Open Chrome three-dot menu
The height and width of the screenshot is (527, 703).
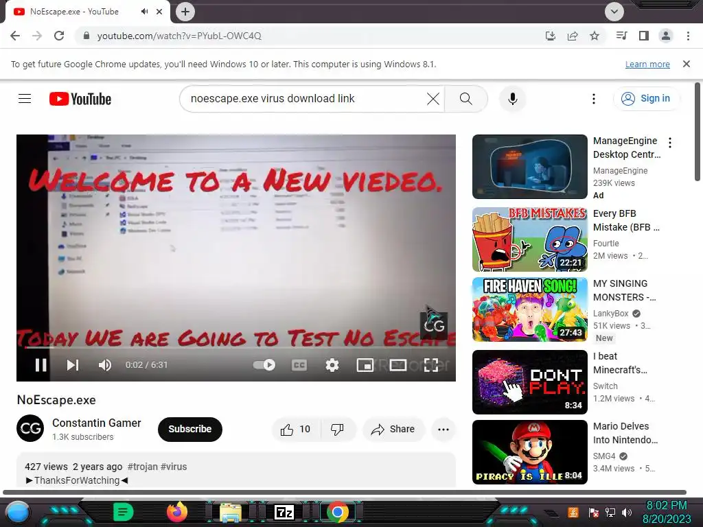(x=688, y=36)
